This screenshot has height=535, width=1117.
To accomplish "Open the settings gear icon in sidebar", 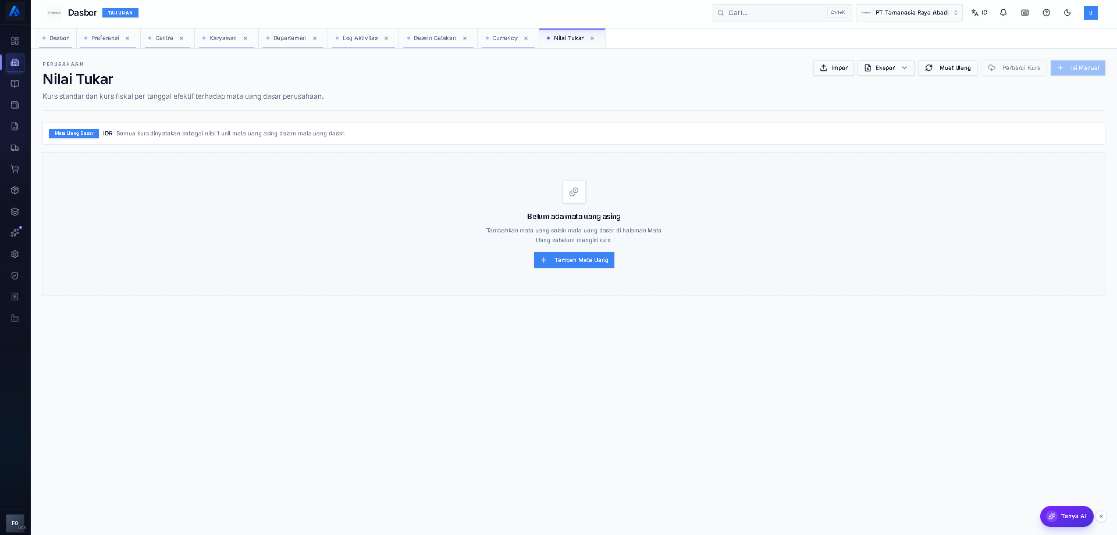I will [15, 254].
